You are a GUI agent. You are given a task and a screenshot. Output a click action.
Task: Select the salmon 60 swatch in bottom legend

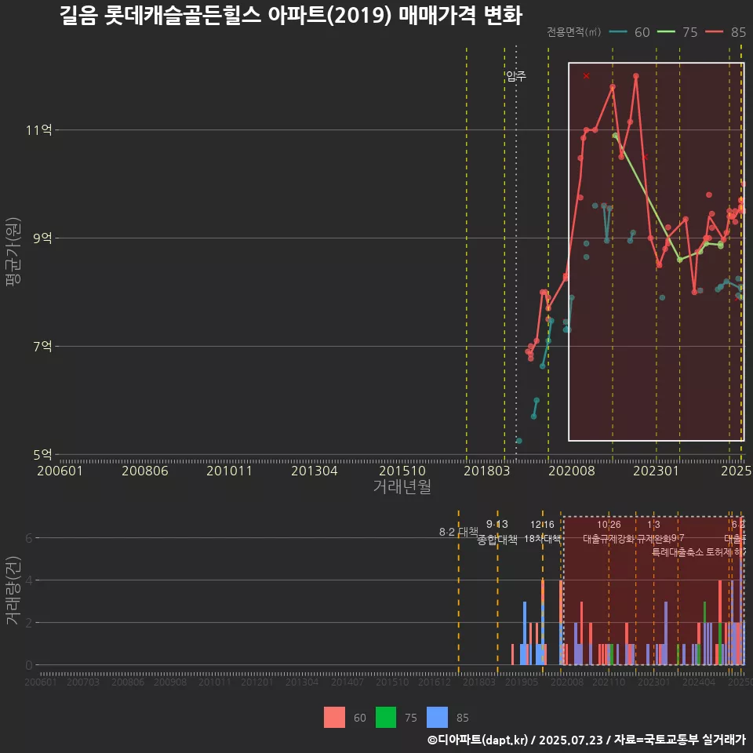pos(334,718)
